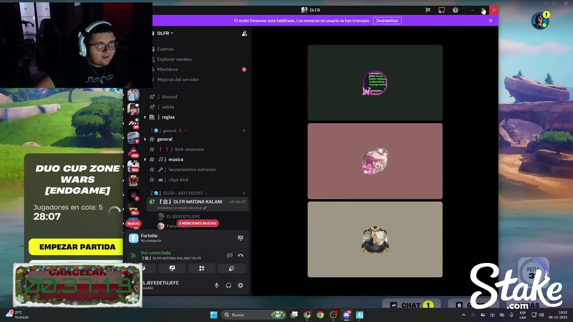The height and width of the screenshot is (322, 573).
Task: Add channel to the DLFR ANTI category
Action: (244, 193)
